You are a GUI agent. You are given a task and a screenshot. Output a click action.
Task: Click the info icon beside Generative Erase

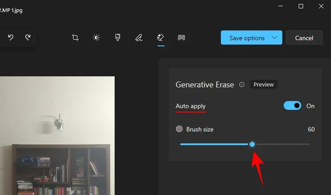[242, 85]
